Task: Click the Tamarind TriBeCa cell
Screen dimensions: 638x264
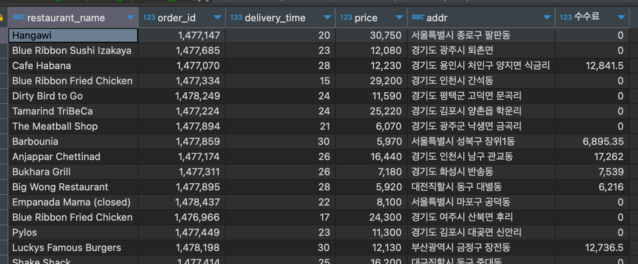Action: (x=73, y=111)
